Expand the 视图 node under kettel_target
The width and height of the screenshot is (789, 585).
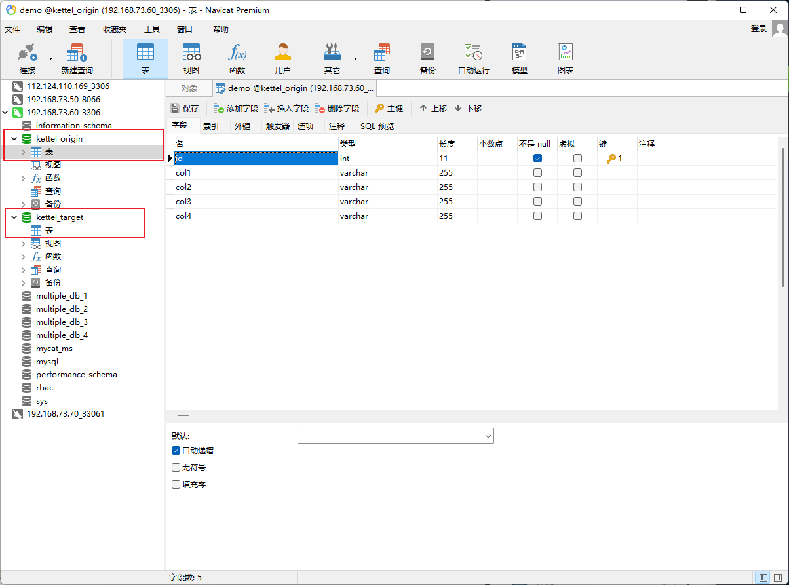(24, 244)
